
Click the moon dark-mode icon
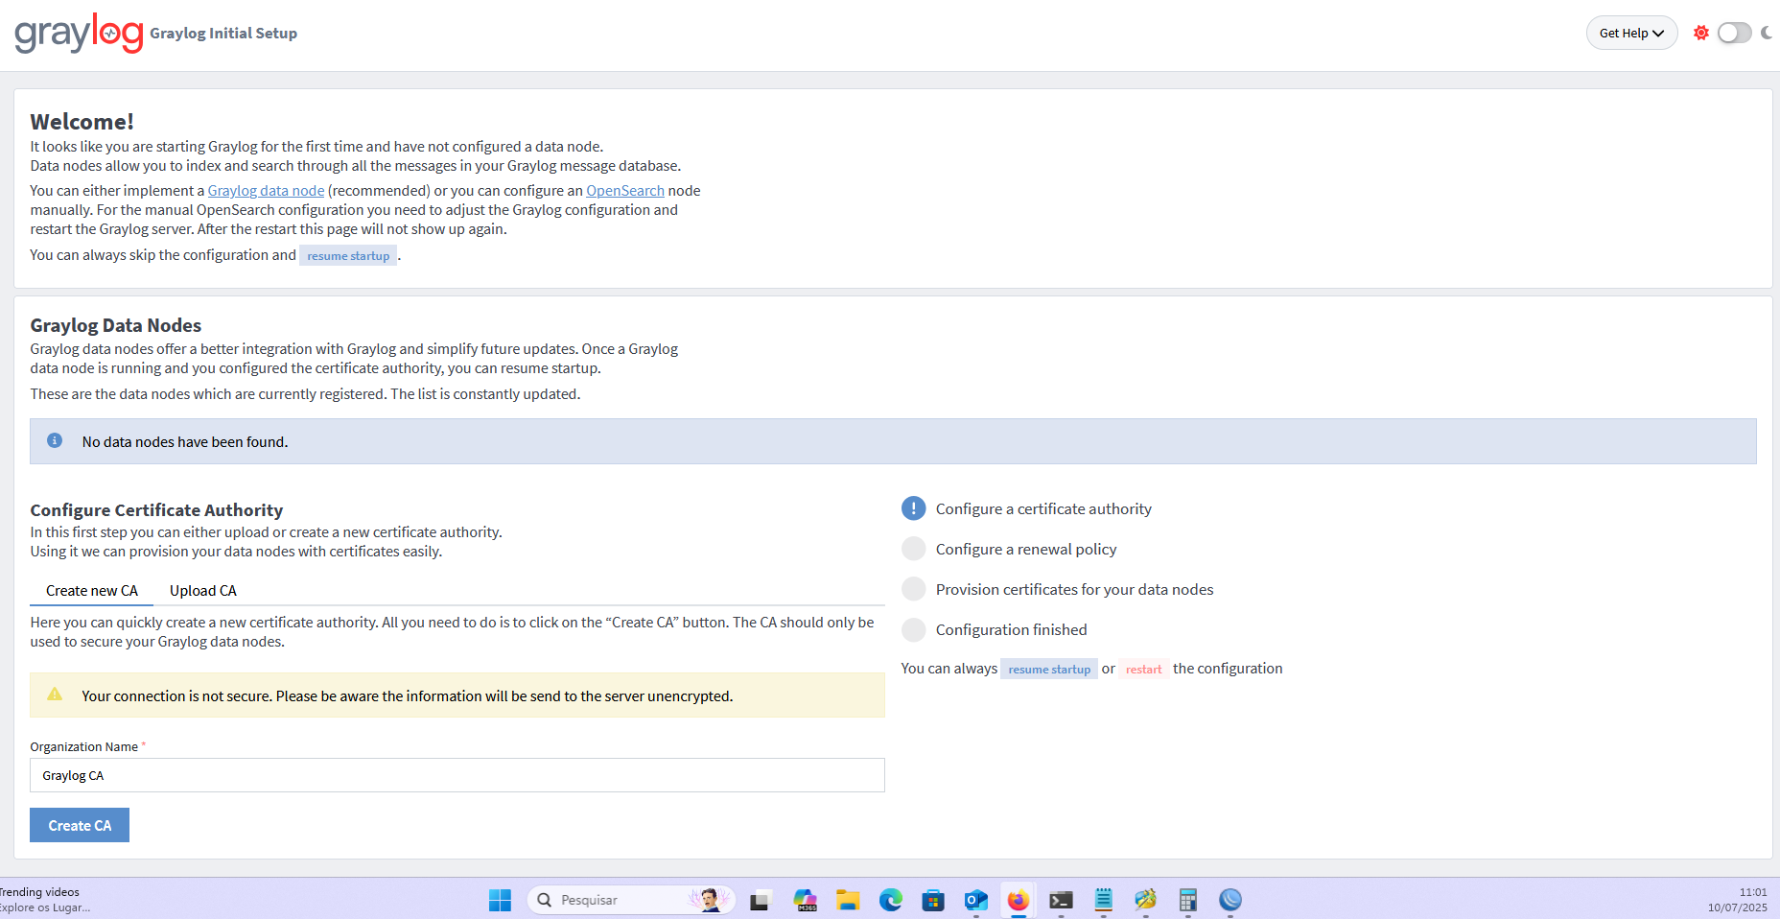[1767, 33]
